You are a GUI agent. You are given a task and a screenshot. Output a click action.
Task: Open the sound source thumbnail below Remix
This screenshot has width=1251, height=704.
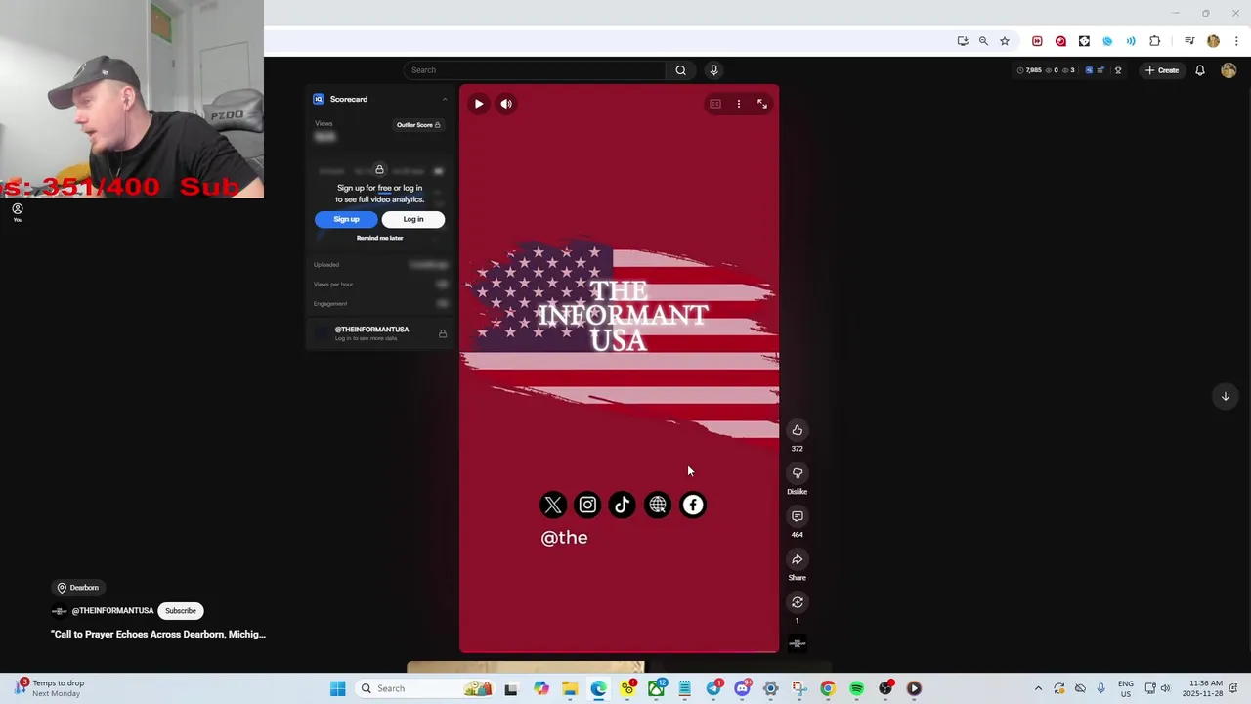(798, 643)
